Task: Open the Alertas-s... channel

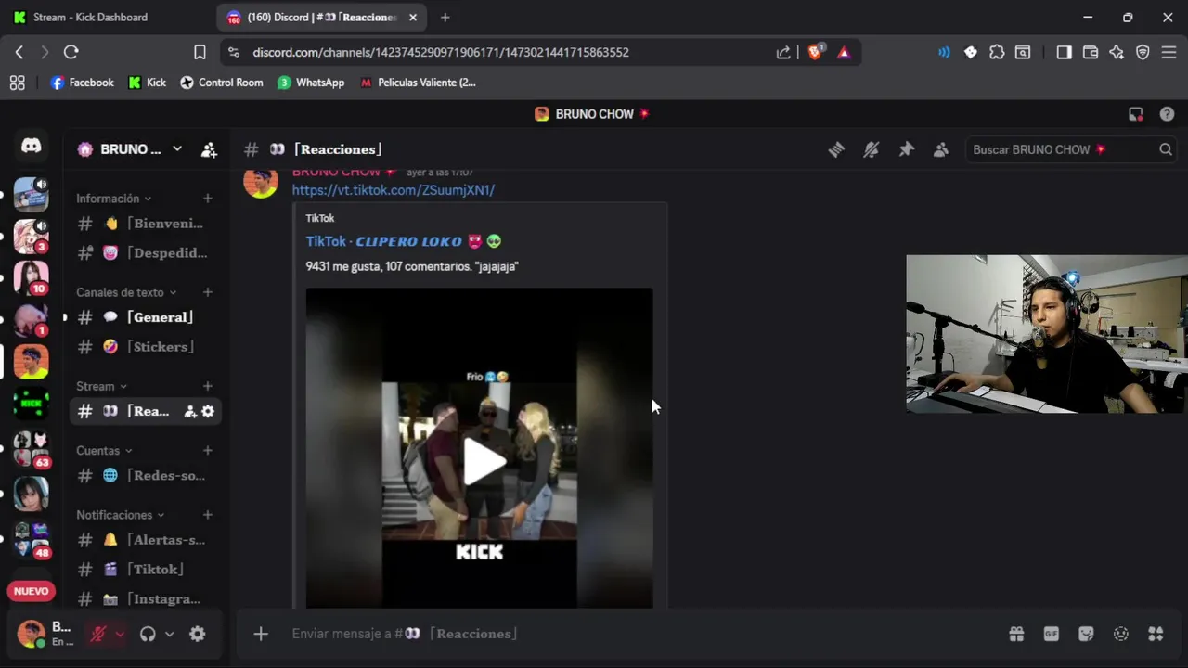Action: [x=145, y=540]
